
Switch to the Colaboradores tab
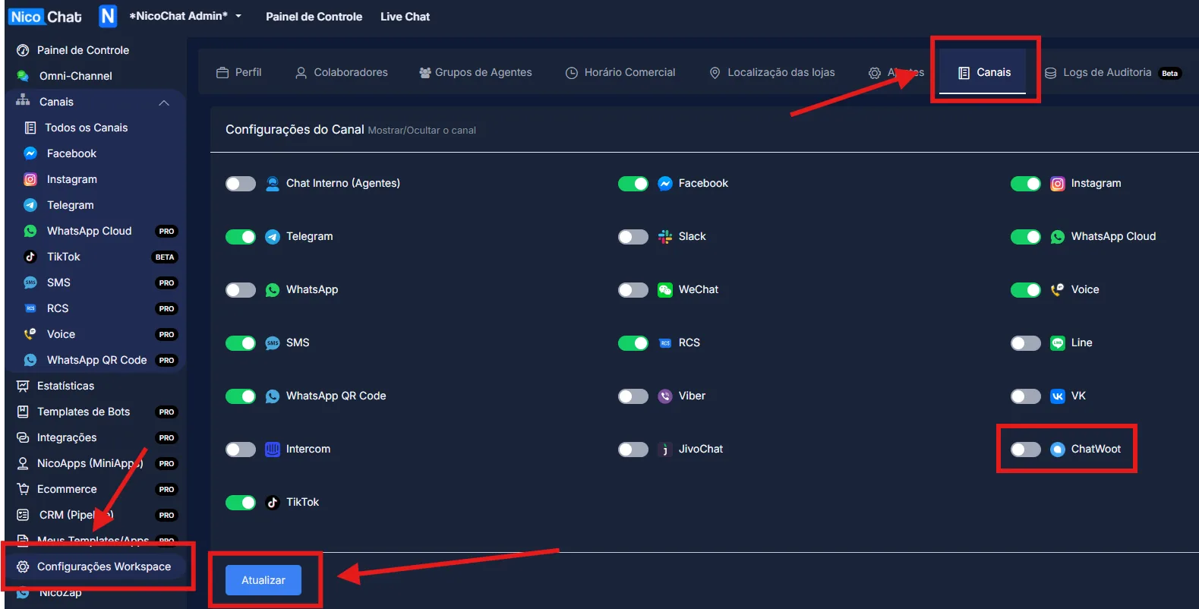[x=342, y=72]
